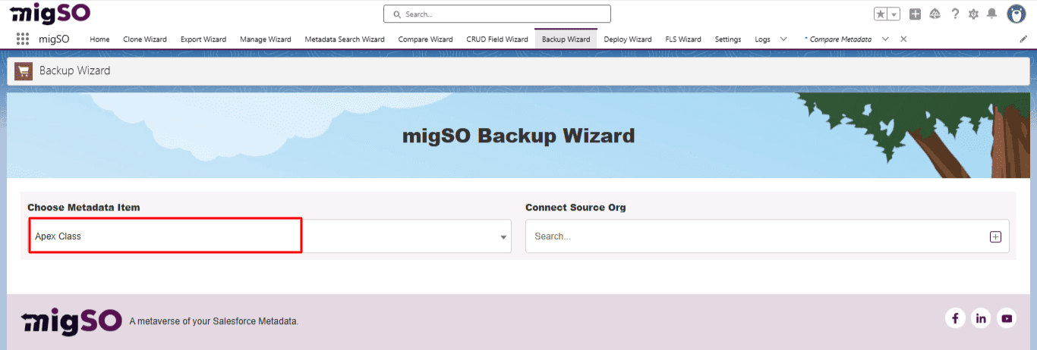Click the global Search box

tap(497, 14)
